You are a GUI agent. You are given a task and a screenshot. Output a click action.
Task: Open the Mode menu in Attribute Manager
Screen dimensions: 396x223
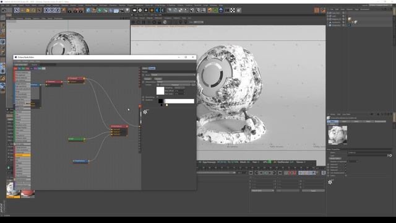pos(333,114)
